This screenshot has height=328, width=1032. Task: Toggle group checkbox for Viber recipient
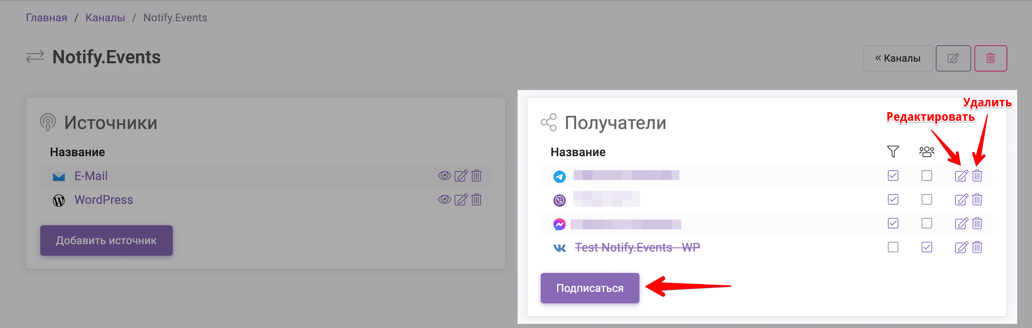(x=927, y=199)
